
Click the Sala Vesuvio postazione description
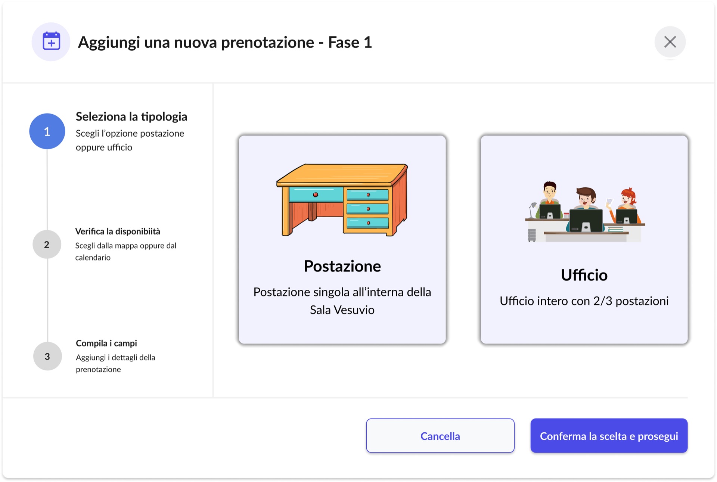pos(342,301)
